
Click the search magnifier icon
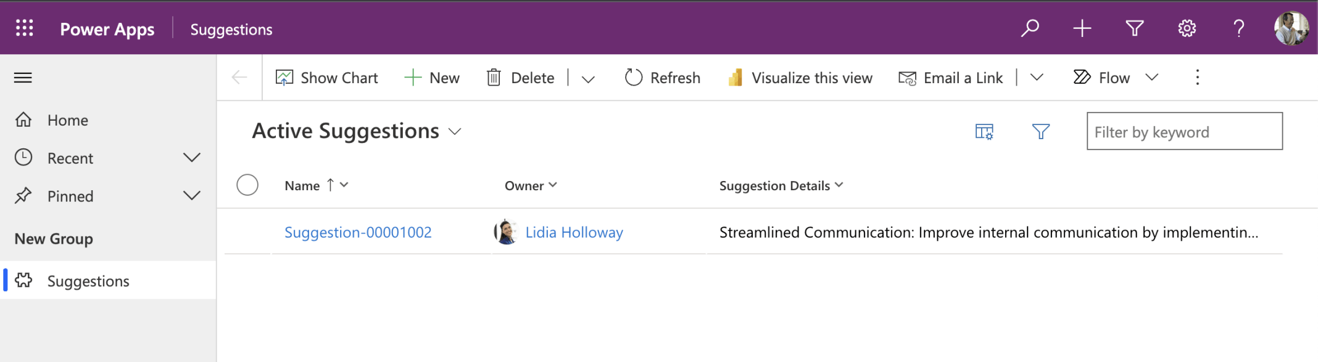1030,28
